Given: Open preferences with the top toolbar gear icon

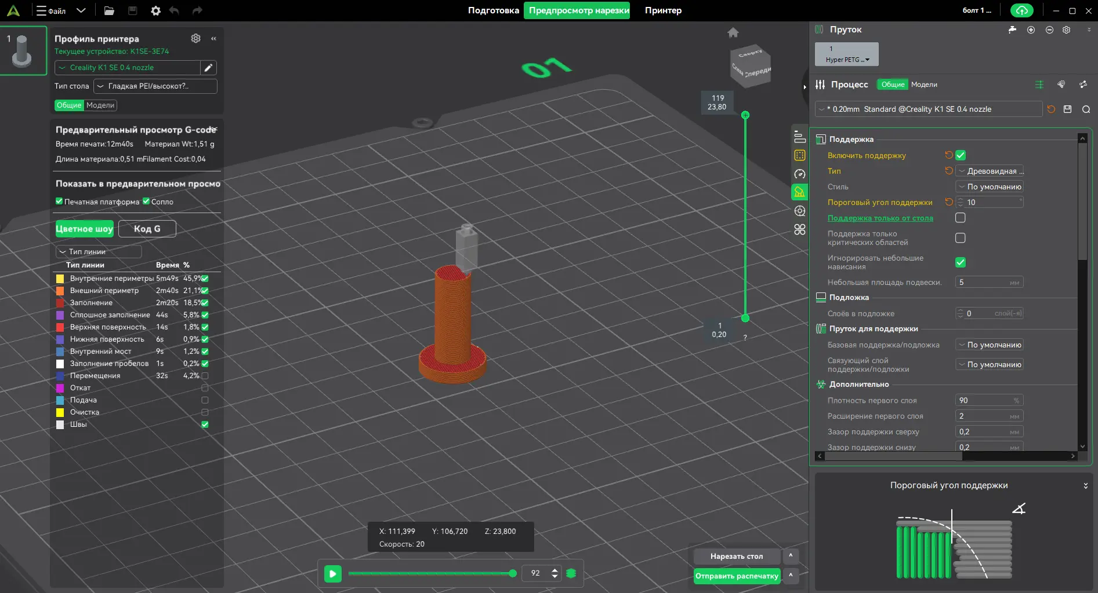Looking at the screenshot, I should point(155,10).
